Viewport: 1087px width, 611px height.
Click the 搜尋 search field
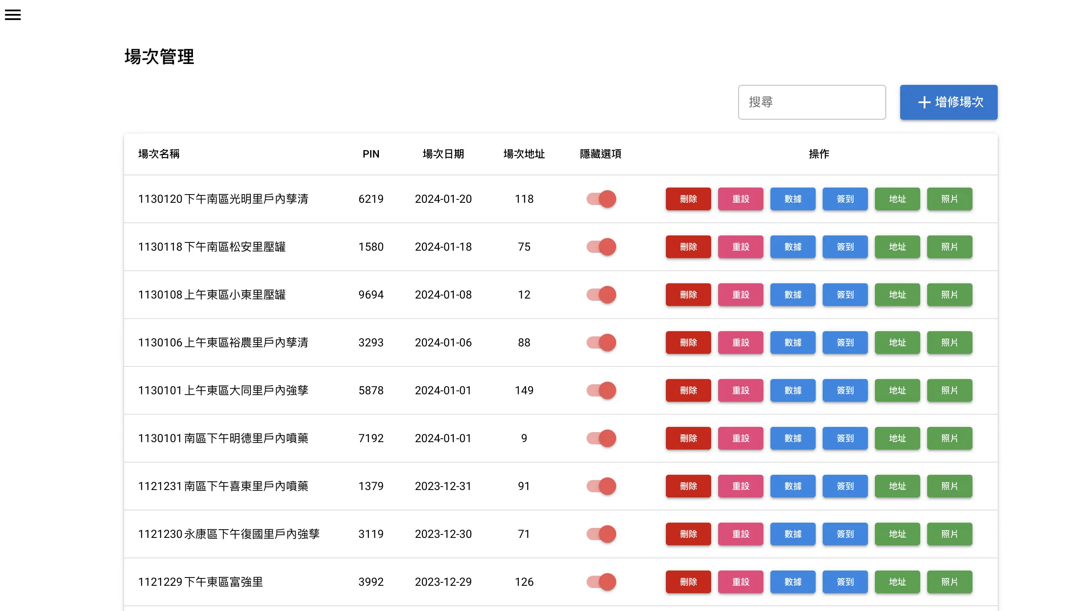point(811,102)
